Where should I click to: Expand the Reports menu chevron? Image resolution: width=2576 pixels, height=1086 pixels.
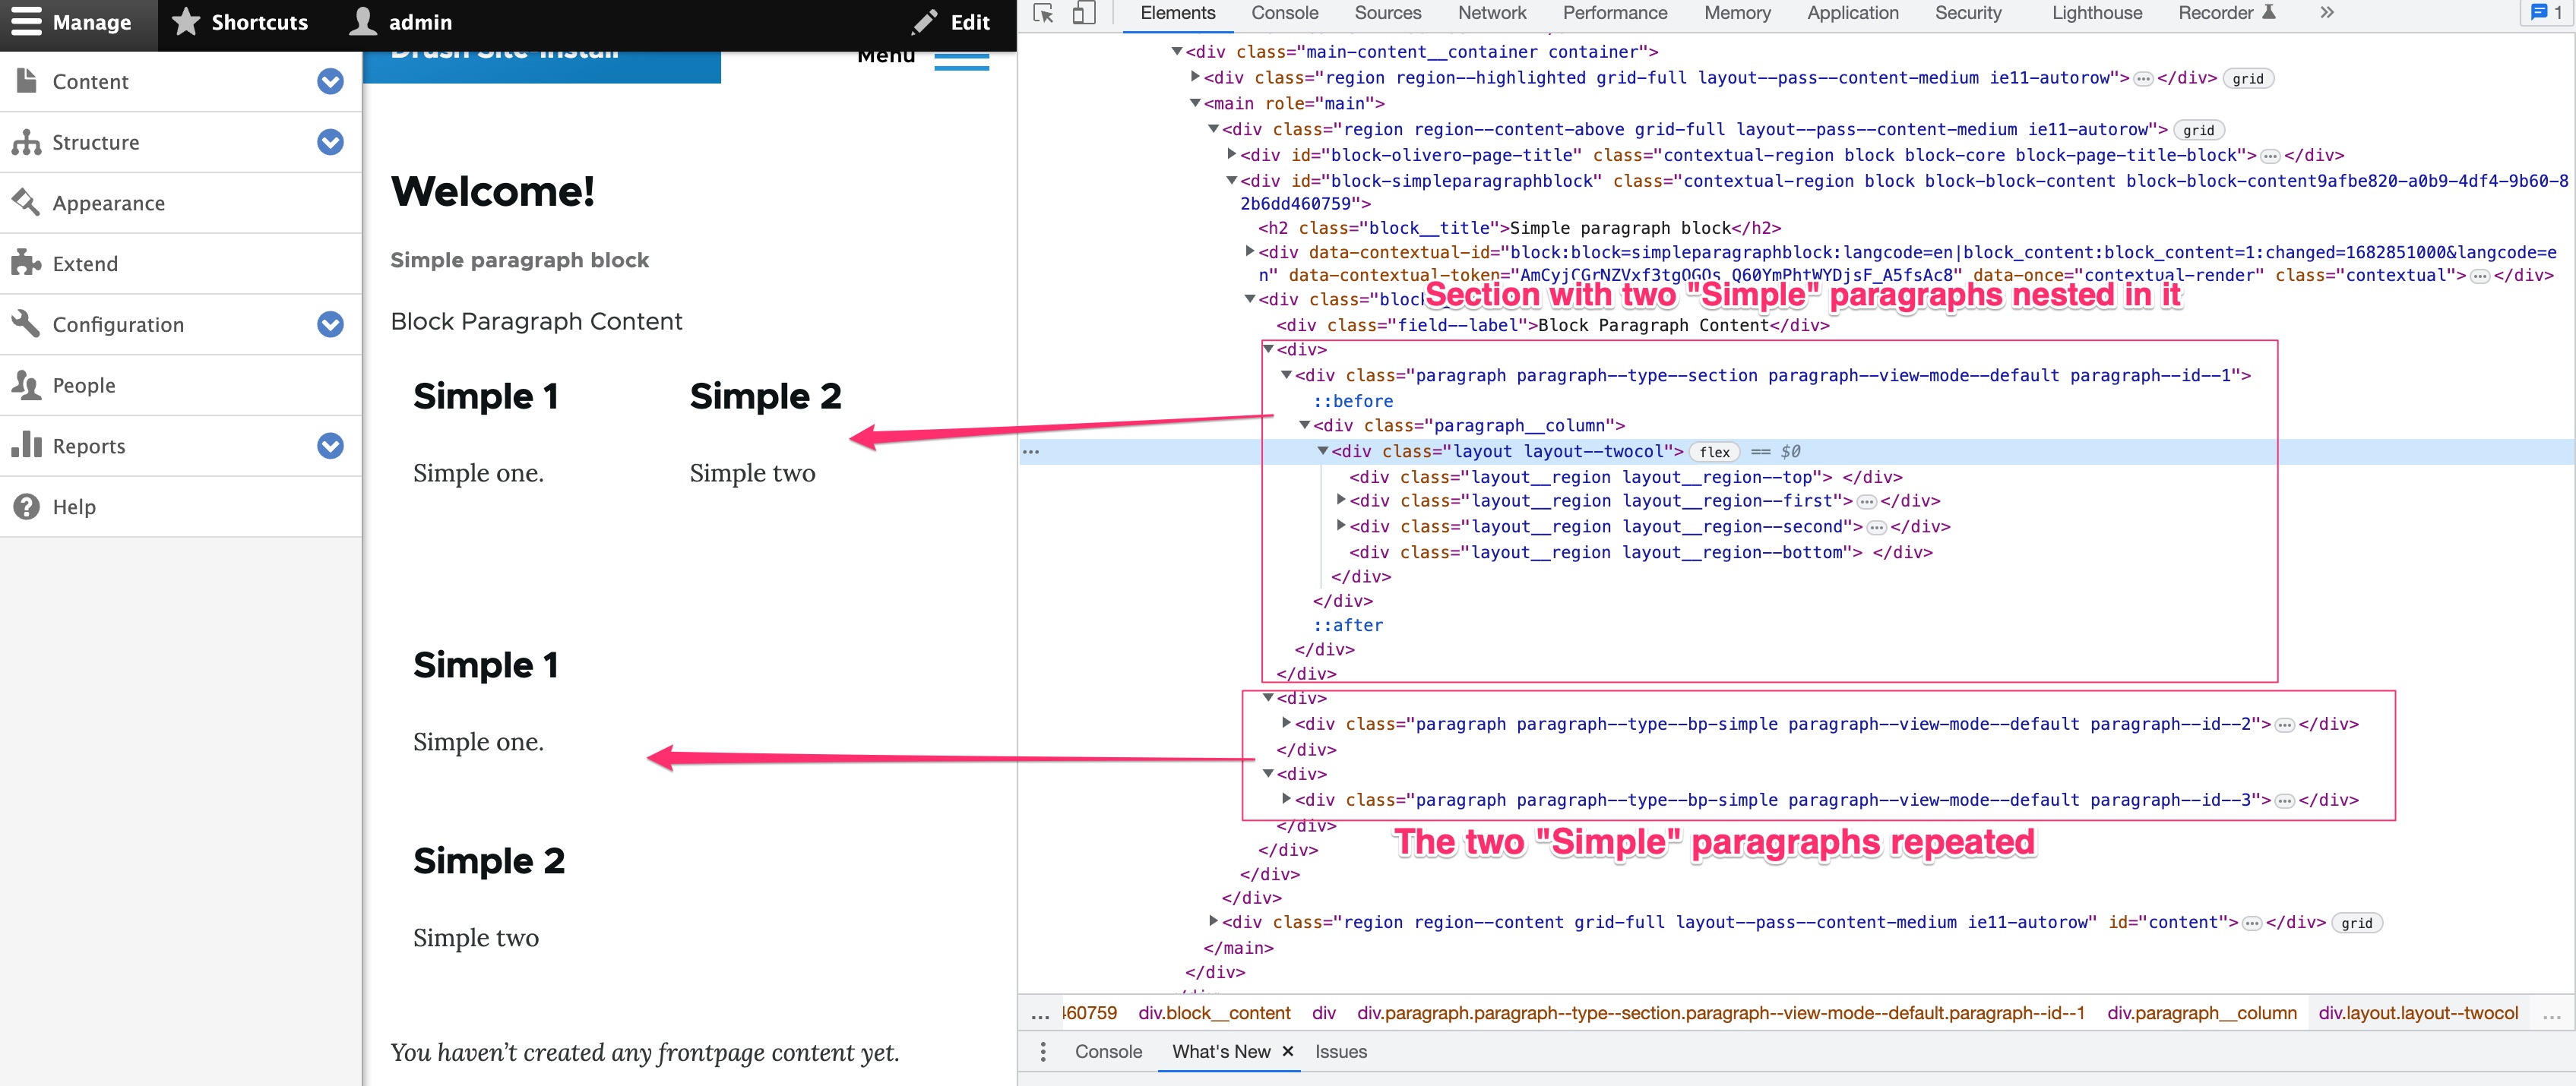[330, 446]
